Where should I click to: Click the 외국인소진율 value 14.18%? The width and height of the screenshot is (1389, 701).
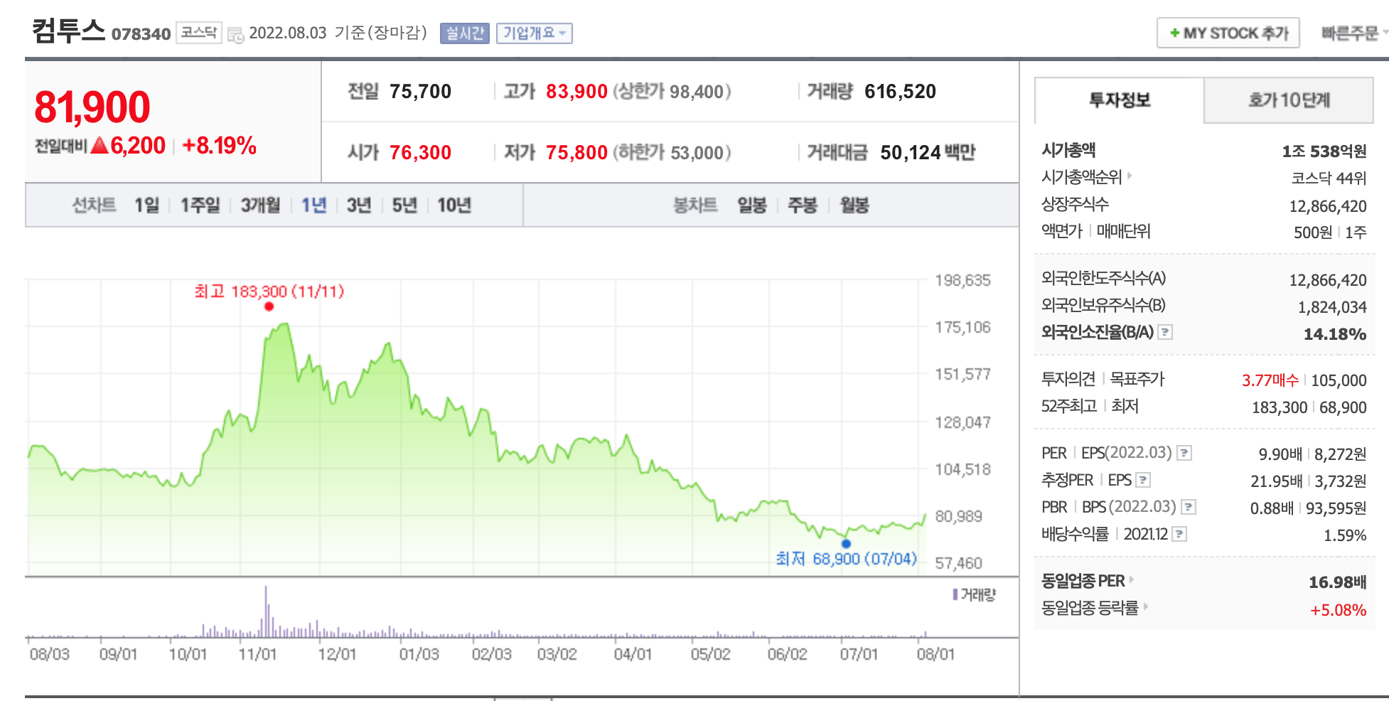pos(1335,334)
